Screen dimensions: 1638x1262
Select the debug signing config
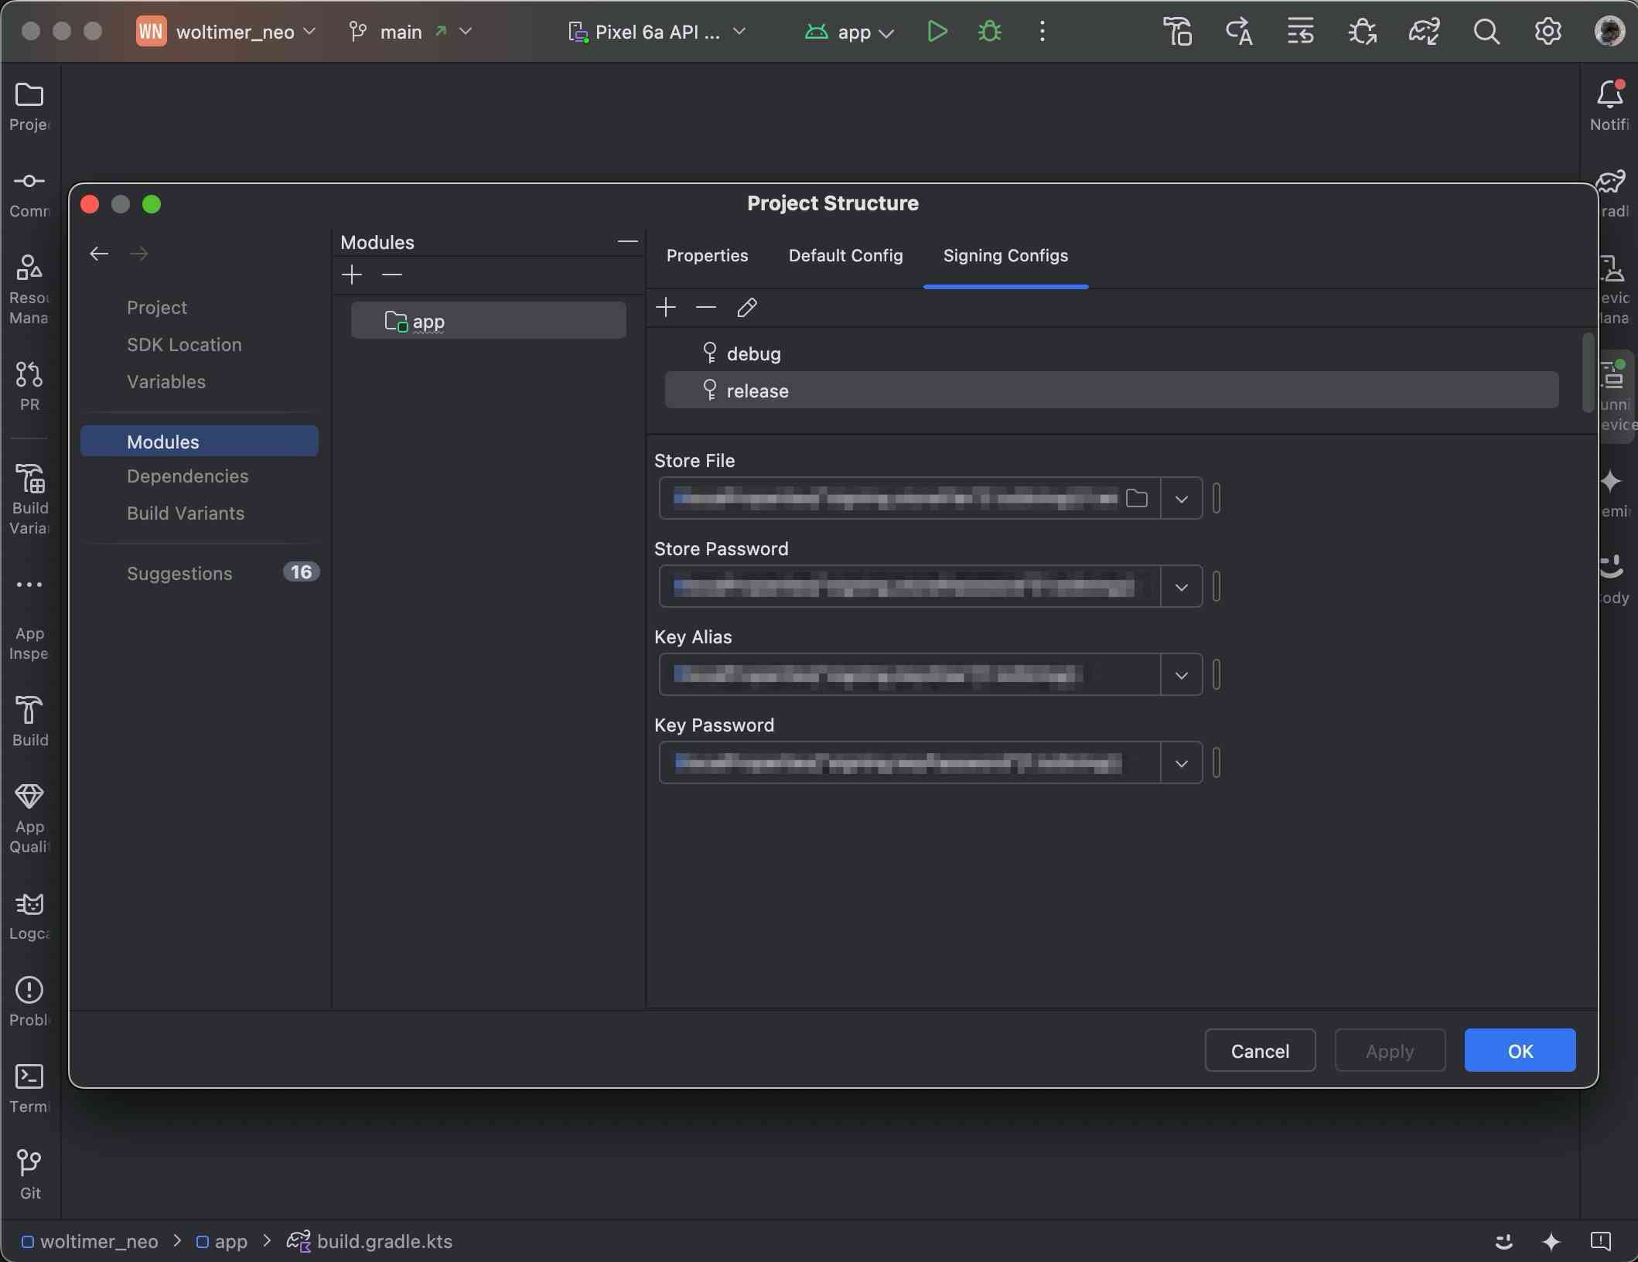[752, 354]
